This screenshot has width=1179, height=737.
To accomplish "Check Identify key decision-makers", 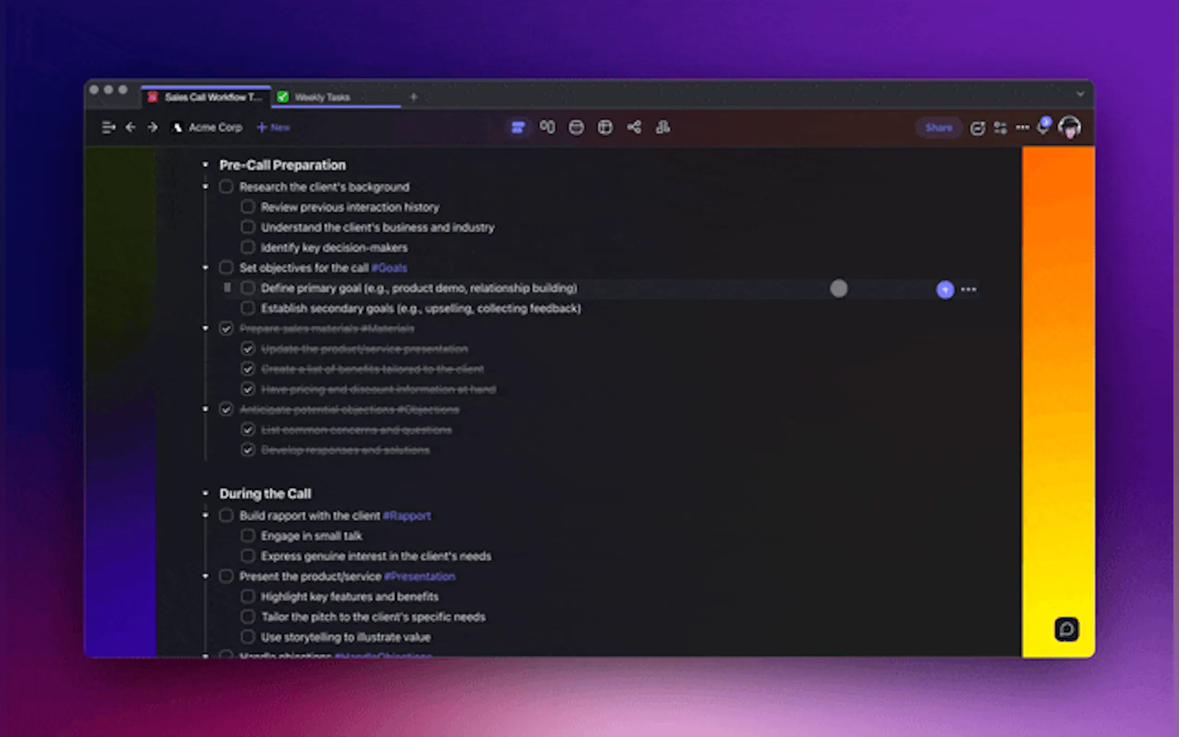I will 247,247.
